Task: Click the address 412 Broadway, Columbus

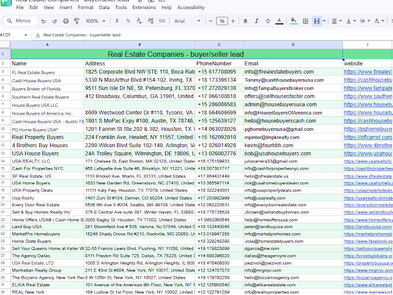Action: click(139, 96)
